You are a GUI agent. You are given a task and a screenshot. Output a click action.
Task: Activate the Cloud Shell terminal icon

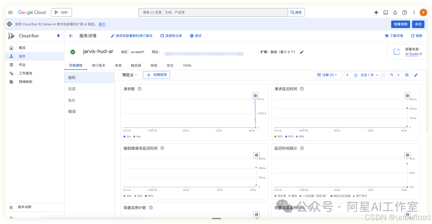pyautogui.click(x=386, y=12)
